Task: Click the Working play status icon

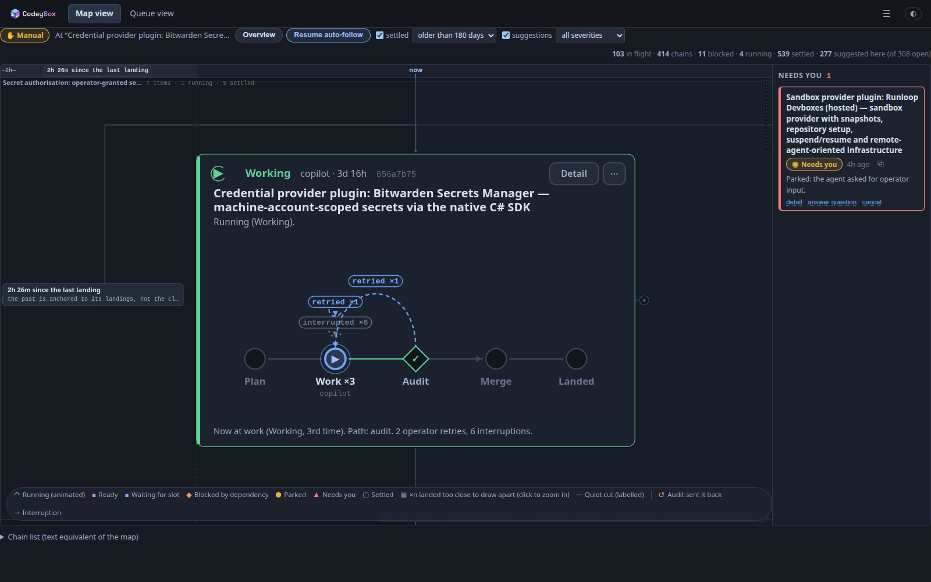Action: pyautogui.click(x=218, y=173)
